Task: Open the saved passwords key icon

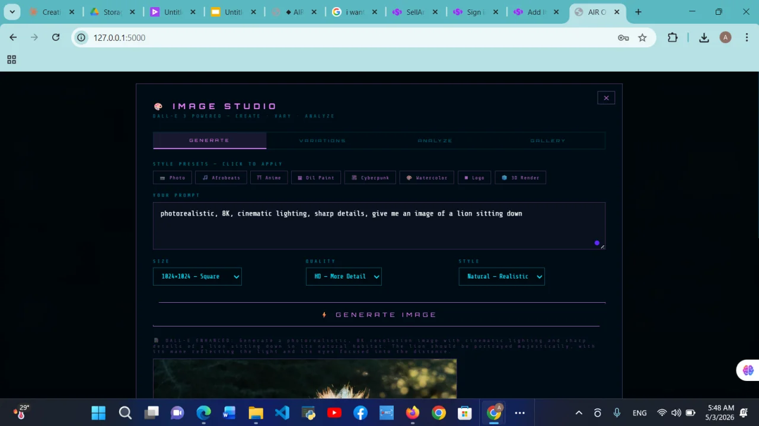Action: (x=623, y=37)
